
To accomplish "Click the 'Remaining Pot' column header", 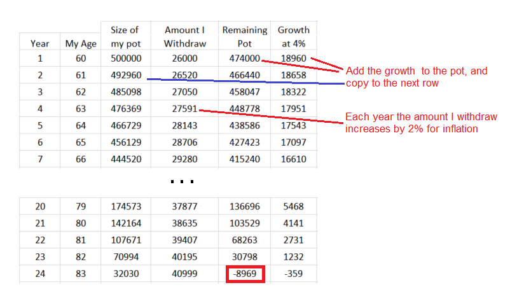I will point(245,36).
